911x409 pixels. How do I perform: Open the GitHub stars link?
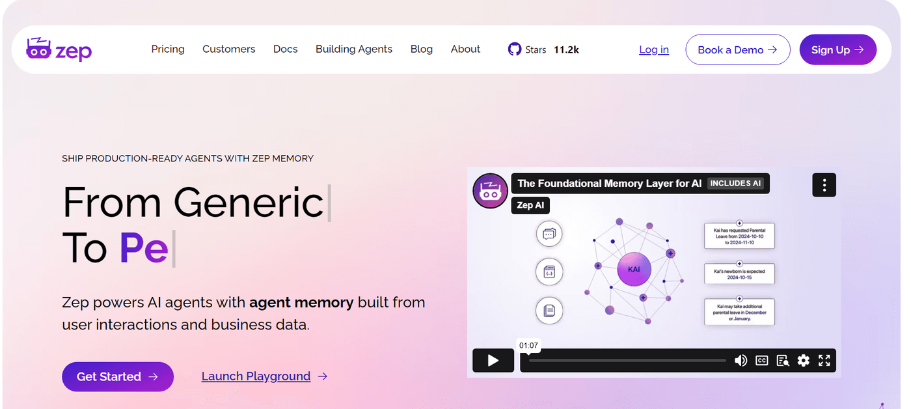pyautogui.click(x=543, y=49)
